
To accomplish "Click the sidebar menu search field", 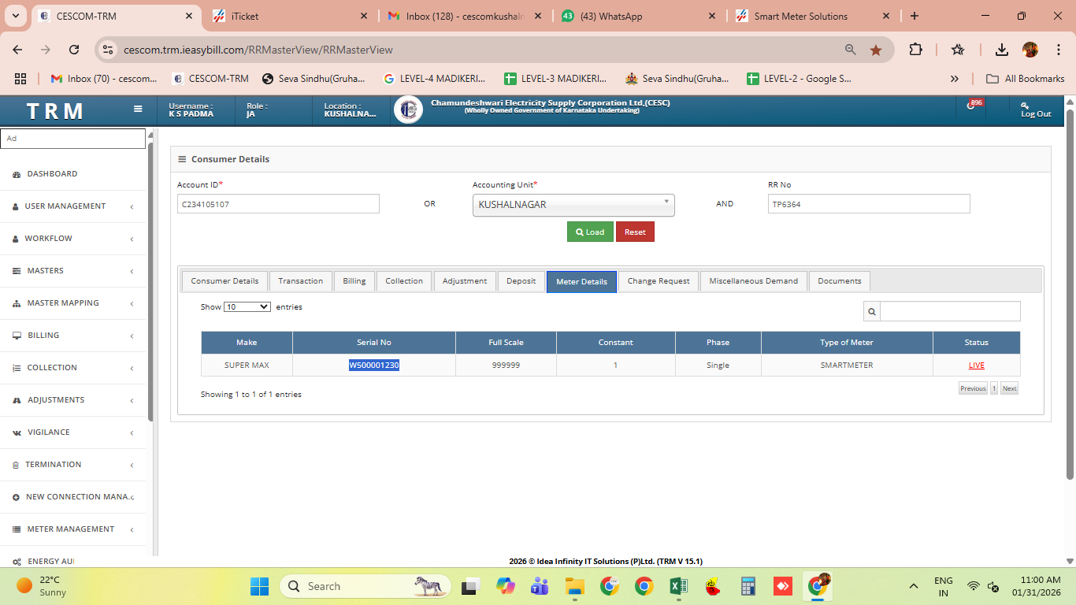I will [x=72, y=139].
